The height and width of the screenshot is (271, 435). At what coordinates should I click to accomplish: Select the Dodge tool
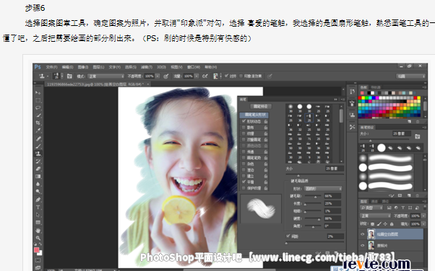point(38,191)
